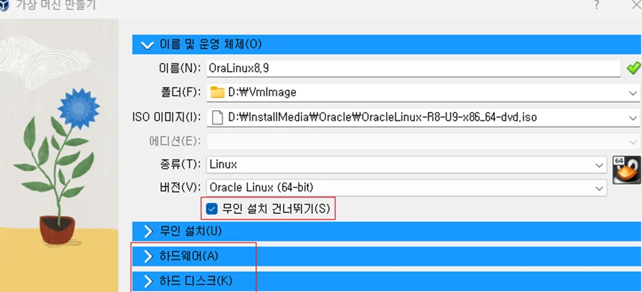The image size is (642, 292).
Task: Close the 가상 머신 만들기 dialog window
Action: [x=636, y=5]
